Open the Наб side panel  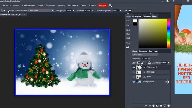128,38
